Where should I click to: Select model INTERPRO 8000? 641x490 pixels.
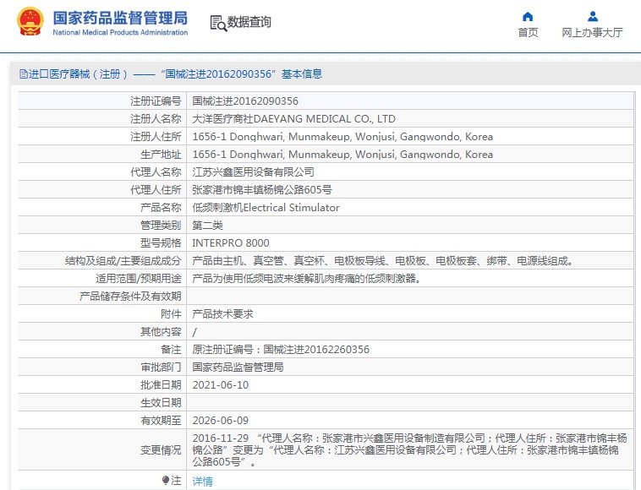point(231,243)
